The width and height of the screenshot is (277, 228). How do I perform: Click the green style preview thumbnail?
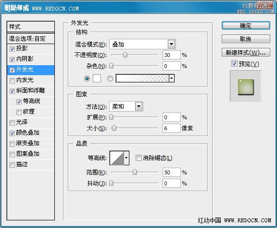tap(245, 86)
